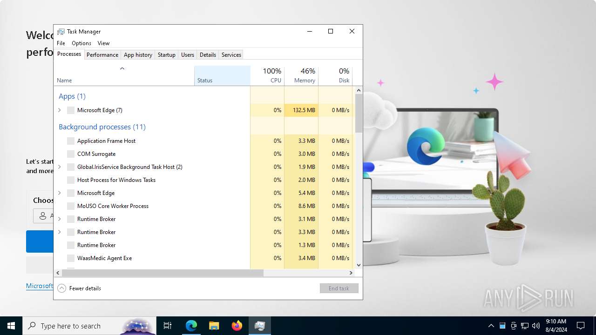Click Fewer details
Viewport: 596px width, 335px height.
coord(85,288)
